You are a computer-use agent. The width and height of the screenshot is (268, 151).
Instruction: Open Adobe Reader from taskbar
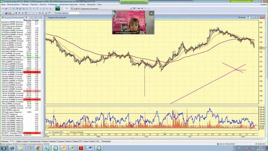(81, 148)
